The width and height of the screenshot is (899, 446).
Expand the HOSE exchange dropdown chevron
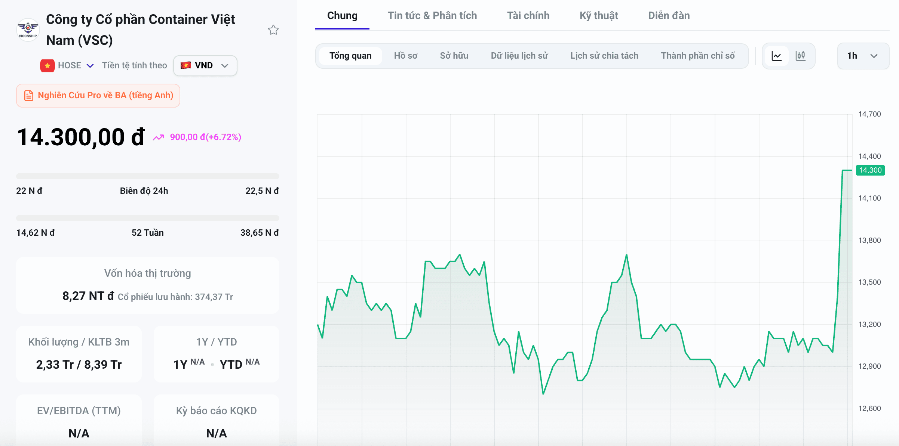pyautogui.click(x=90, y=66)
